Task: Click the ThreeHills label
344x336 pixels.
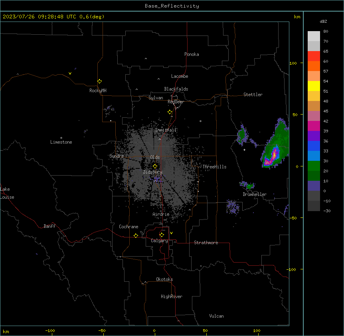Action: coord(214,167)
